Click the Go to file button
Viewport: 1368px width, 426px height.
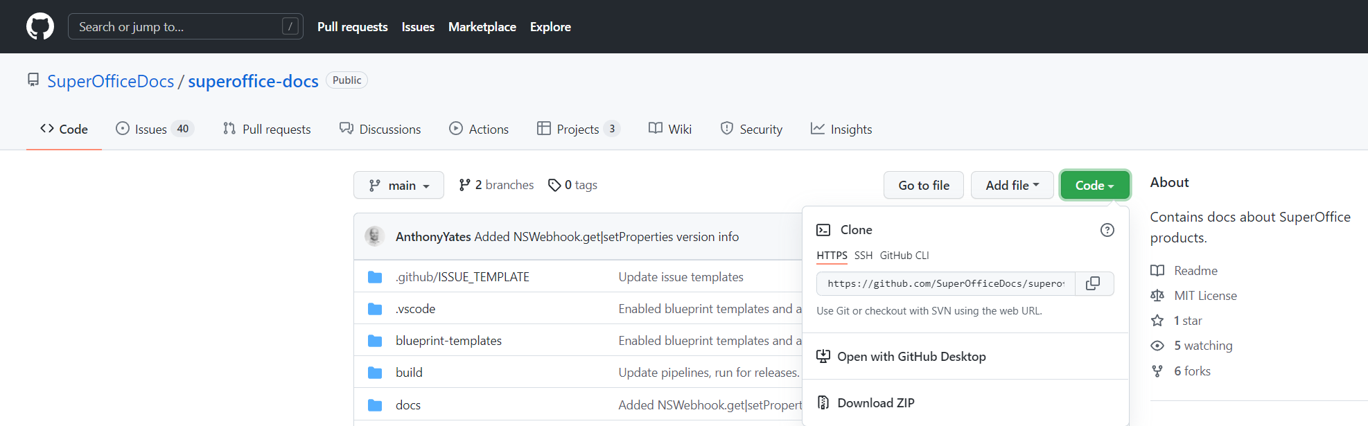coord(924,185)
